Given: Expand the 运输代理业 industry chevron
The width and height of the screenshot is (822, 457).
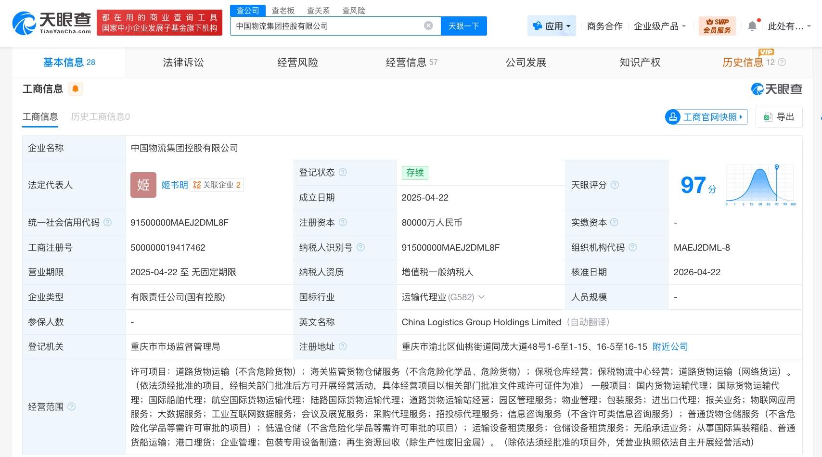Looking at the screenshot, I should tap(481, 297).
